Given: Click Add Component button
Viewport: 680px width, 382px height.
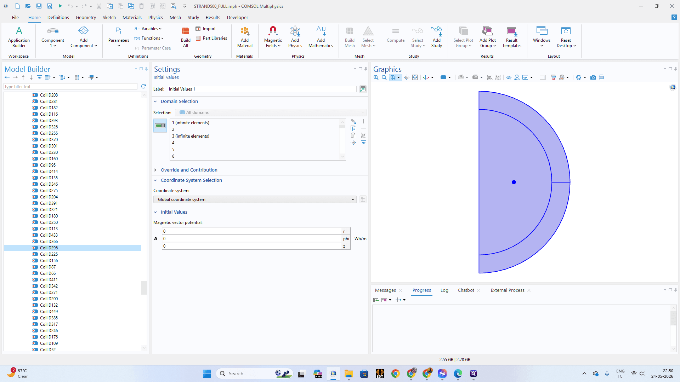Looking at the screenshot, I should (84, 37).
